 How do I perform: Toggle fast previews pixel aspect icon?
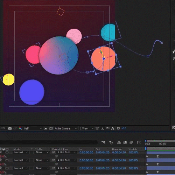(x=97, y=128)
